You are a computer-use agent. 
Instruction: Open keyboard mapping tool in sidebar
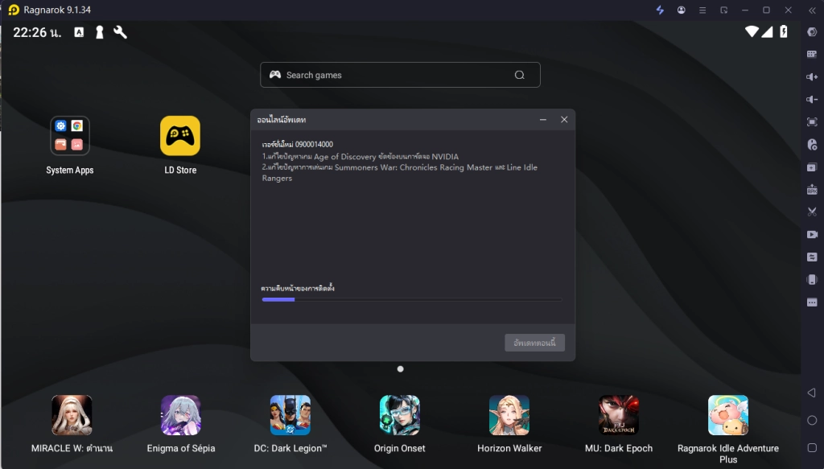812,54
